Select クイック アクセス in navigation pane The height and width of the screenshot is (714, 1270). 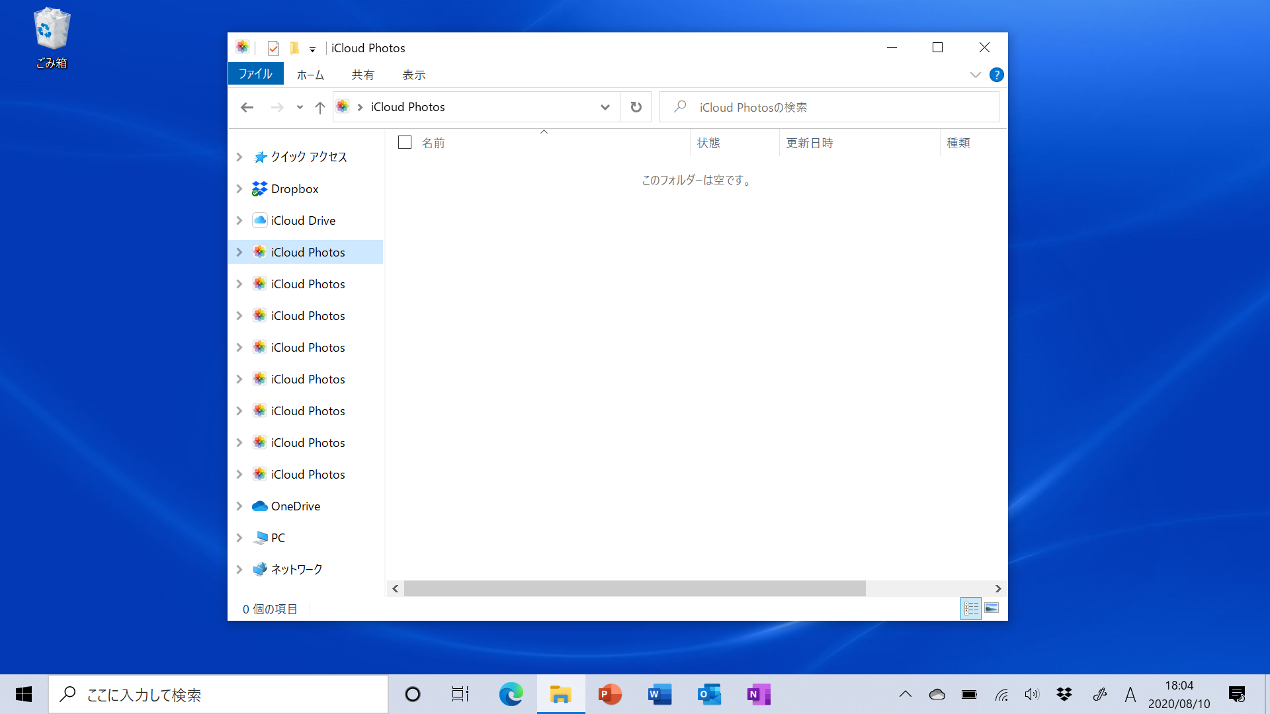[308, 157]
